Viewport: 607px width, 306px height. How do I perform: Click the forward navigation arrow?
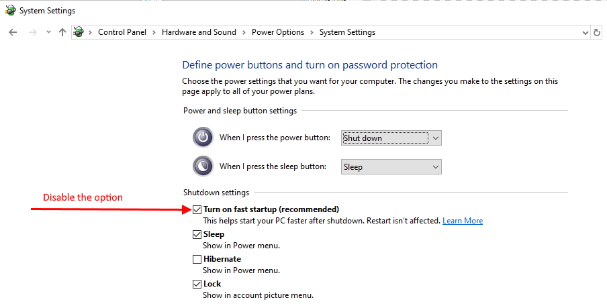(33, 32)
